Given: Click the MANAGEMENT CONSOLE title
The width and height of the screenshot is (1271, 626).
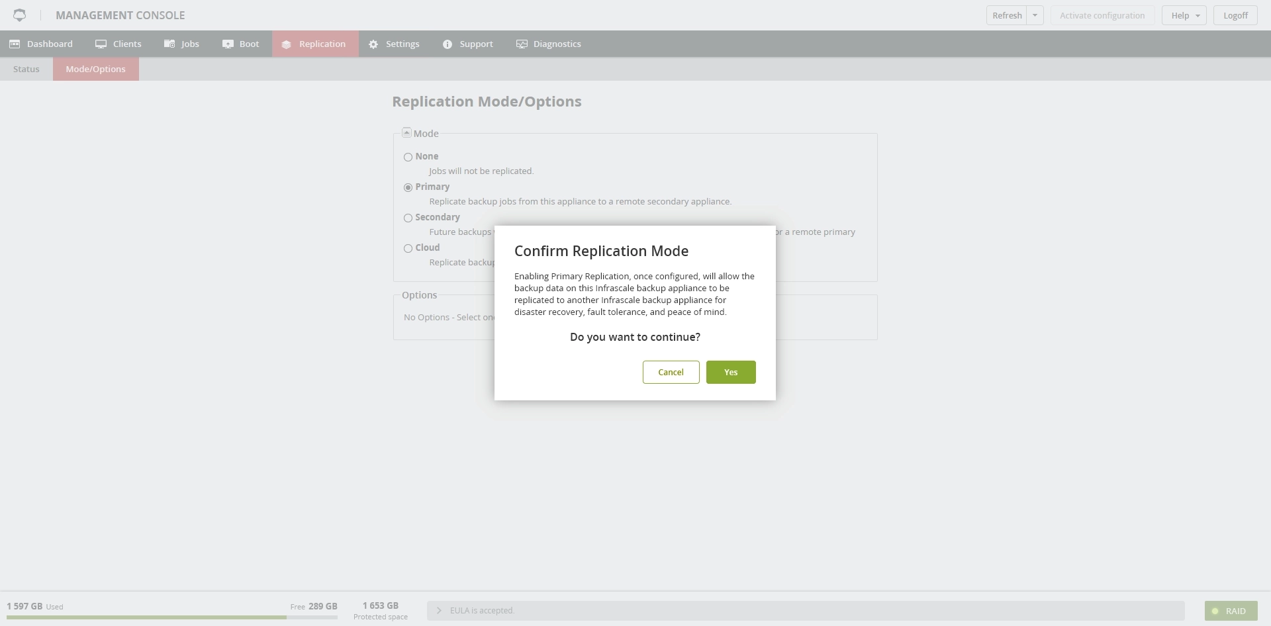Looking at the screenshot, I should click(120, 15).
